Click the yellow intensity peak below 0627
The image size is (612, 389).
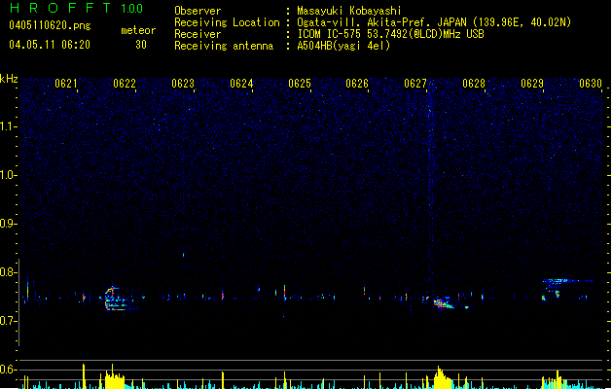(442, 377)
